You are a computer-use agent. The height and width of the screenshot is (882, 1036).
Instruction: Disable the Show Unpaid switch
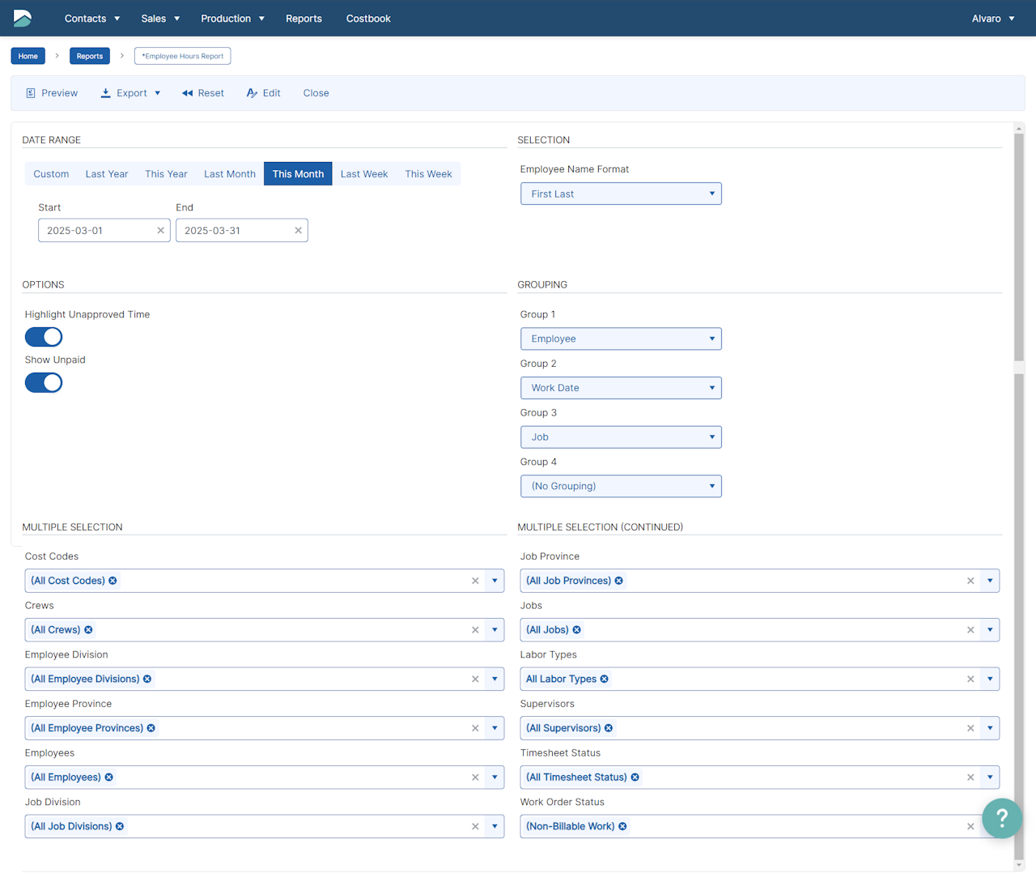(x=44, y=382)
